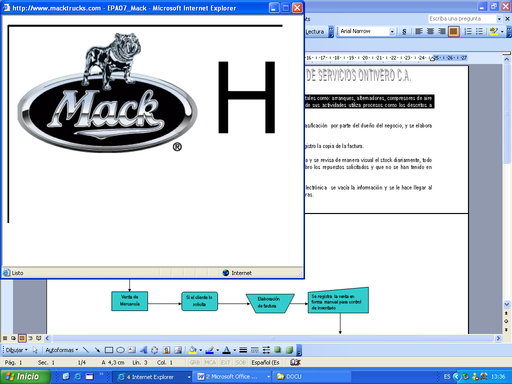The width and height of the screenshot is (512, 384).
Task: Select the Ellipse shape tool
Action: pos(120,350)
